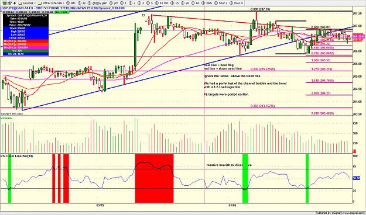
Task: Click the 'FE targets were posted earlier' note
Action: click(x=226, y=95)
